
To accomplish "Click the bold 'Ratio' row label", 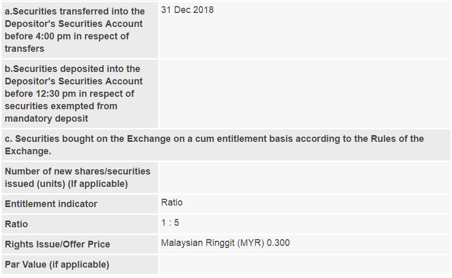I will (x=17, y=224).
